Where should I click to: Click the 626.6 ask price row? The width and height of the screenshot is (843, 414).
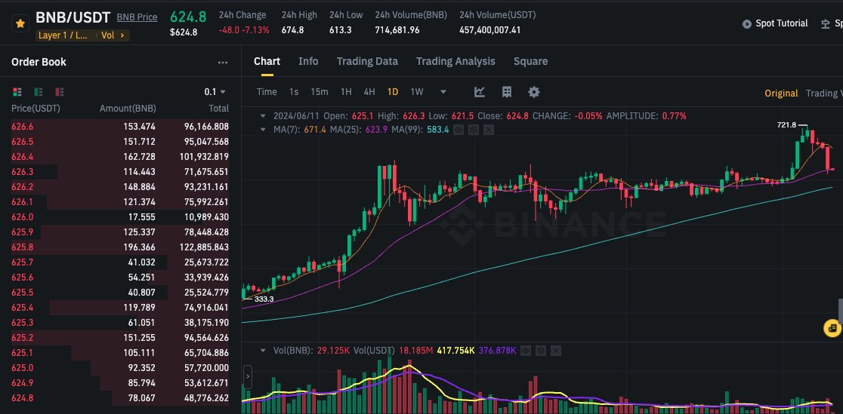[120, 127]
